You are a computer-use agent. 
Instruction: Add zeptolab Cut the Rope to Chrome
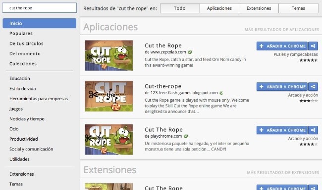[x=282, y=46]
